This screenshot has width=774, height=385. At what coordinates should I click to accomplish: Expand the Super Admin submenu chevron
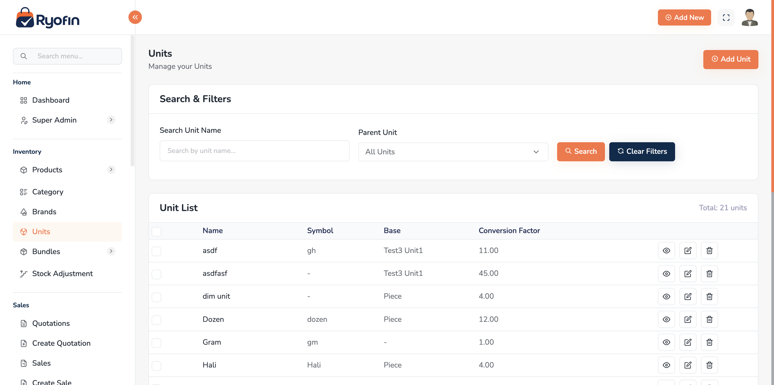click(x=111, y=120)
